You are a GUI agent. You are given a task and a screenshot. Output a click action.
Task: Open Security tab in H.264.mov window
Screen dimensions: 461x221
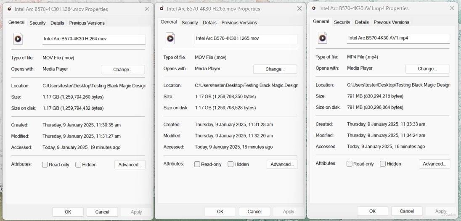coord(37,23)
